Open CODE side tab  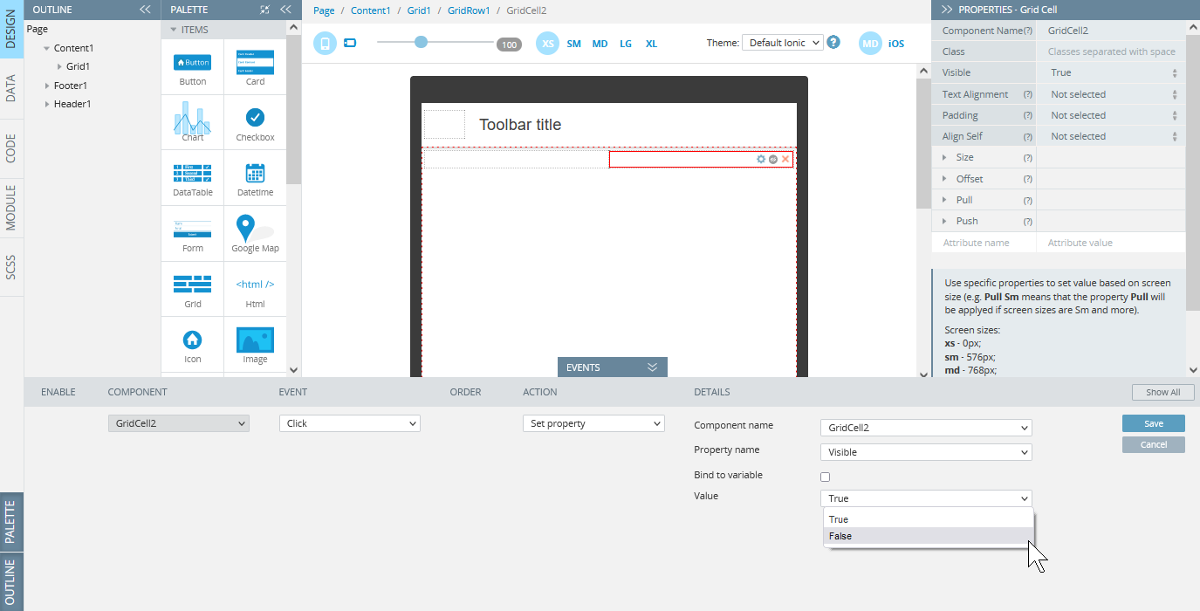coord(11,148)
